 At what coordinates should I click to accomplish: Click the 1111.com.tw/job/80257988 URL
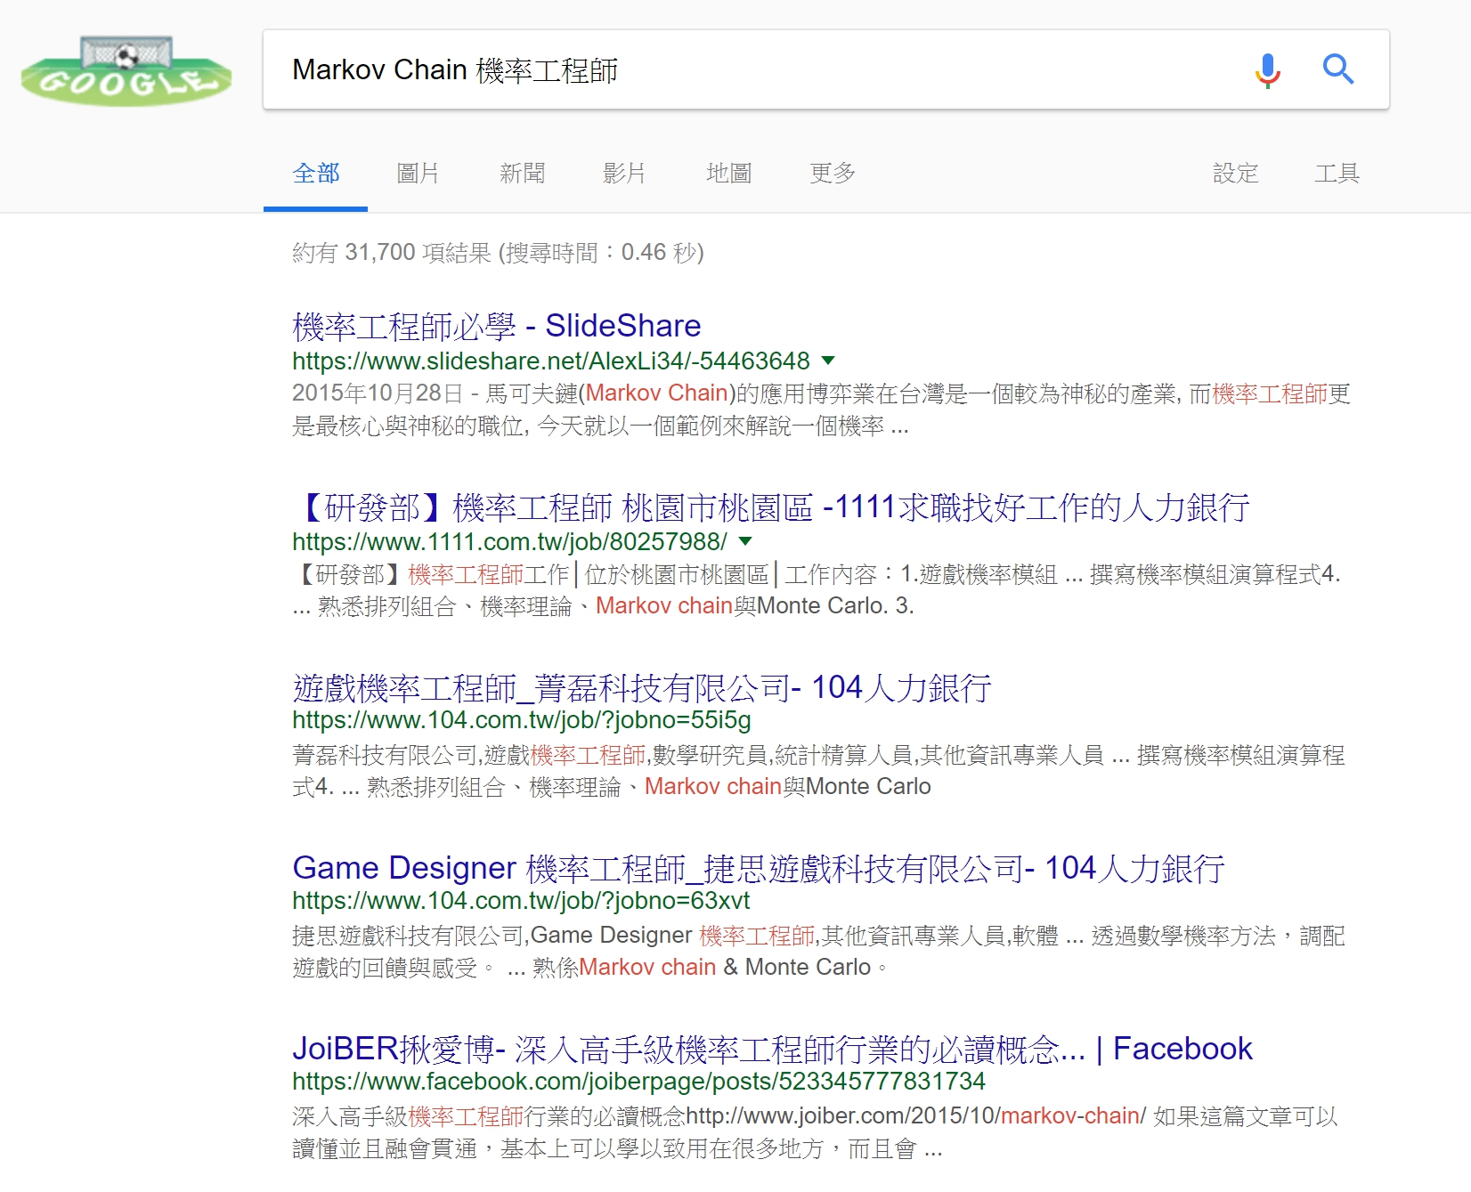tap(509, 541)
